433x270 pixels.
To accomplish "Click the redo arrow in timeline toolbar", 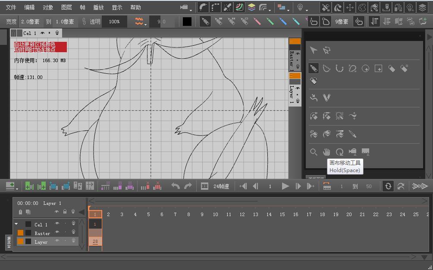I will [x=188, y=186].
